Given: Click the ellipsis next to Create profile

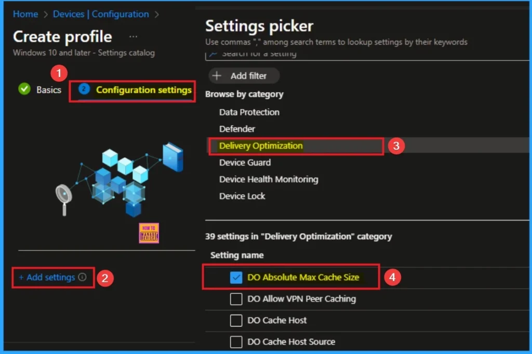Looking at the screenshot, I should [134, 37].
